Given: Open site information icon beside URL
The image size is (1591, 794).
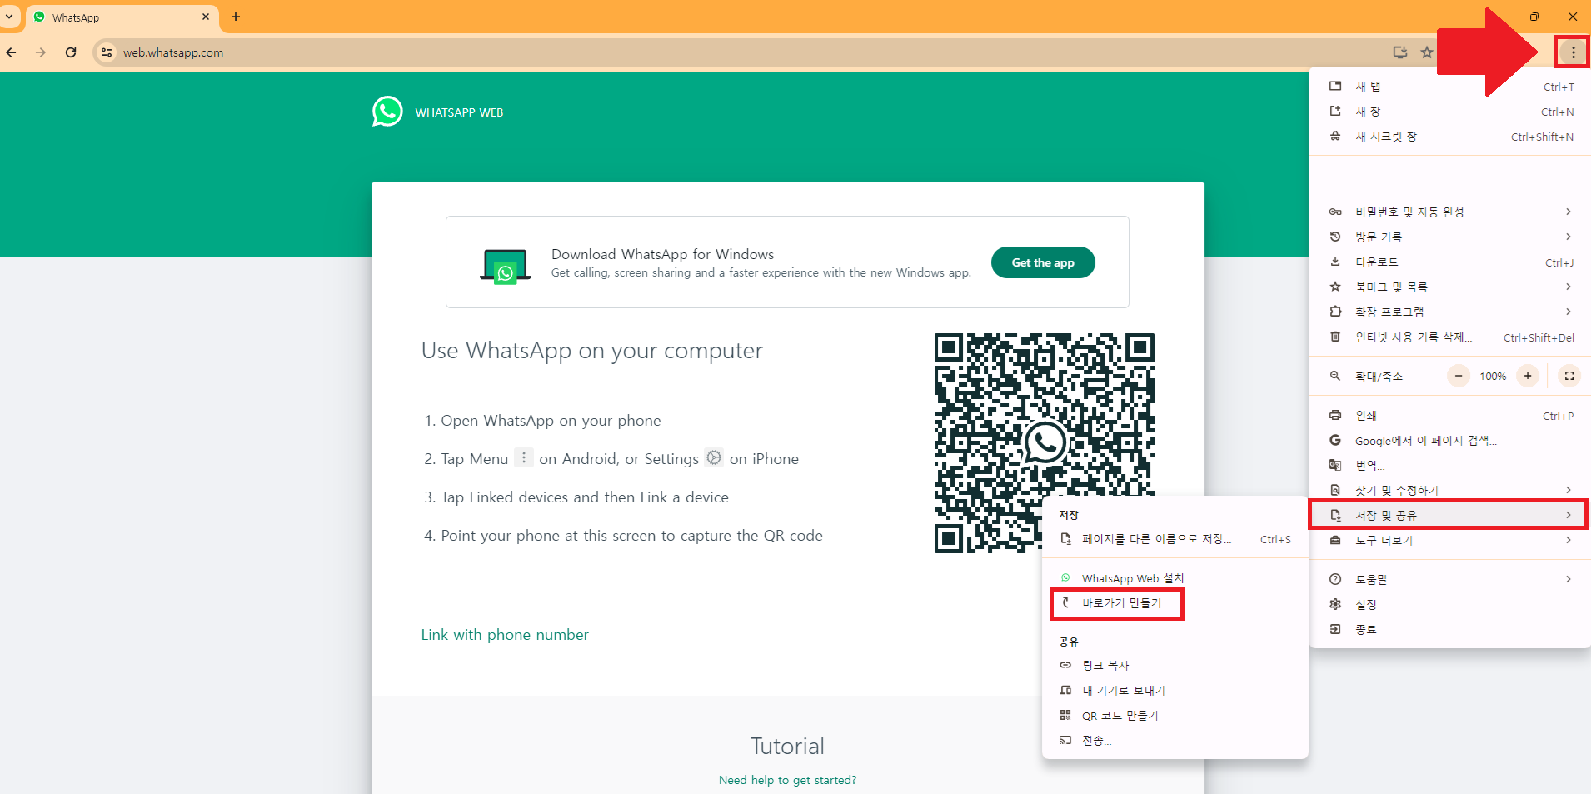Looking at the screenshot, I should [x=106, y=52].
